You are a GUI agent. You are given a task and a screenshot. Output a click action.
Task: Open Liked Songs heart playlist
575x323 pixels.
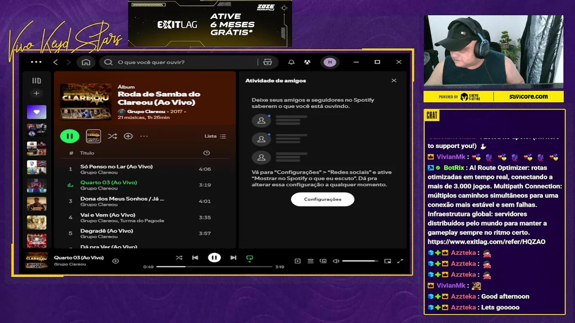point(36,112)
